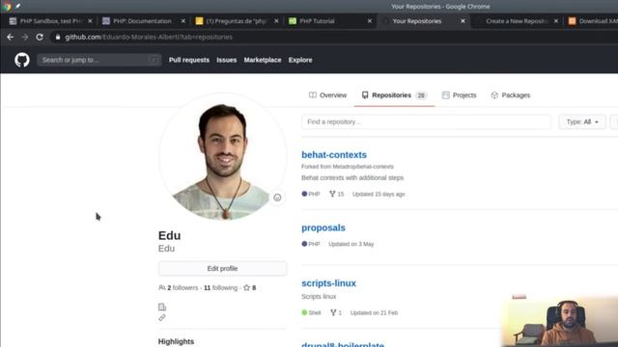Switch to the Download XAMPP tab
Viewport: 618px width, 347px height.
(x=593, y=21)
